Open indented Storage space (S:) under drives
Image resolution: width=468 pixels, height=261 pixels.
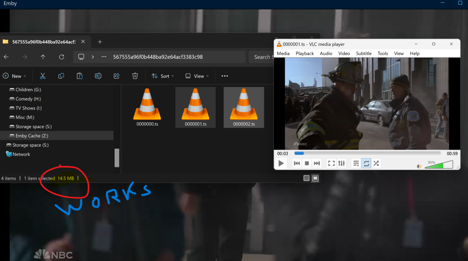pyautogui.click(x=30, y=127)
